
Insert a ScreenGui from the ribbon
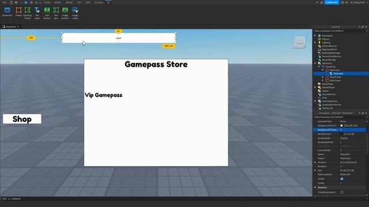(x=7, y=12)
